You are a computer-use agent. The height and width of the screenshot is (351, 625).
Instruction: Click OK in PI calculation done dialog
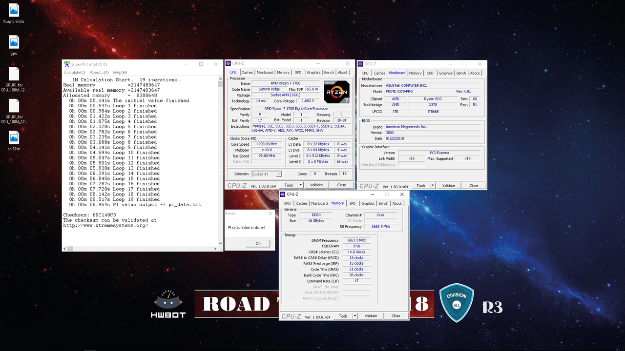[x=258, y=243]
